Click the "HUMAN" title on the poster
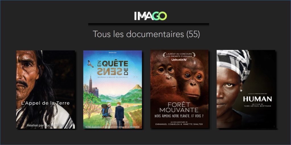Image resolution: width=291 pixels, height=145 pixels. (257, 99)
